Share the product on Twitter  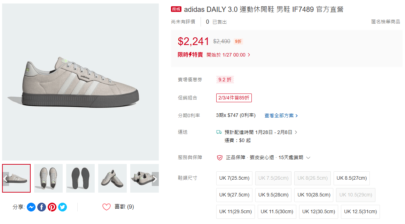click(62, 207)
